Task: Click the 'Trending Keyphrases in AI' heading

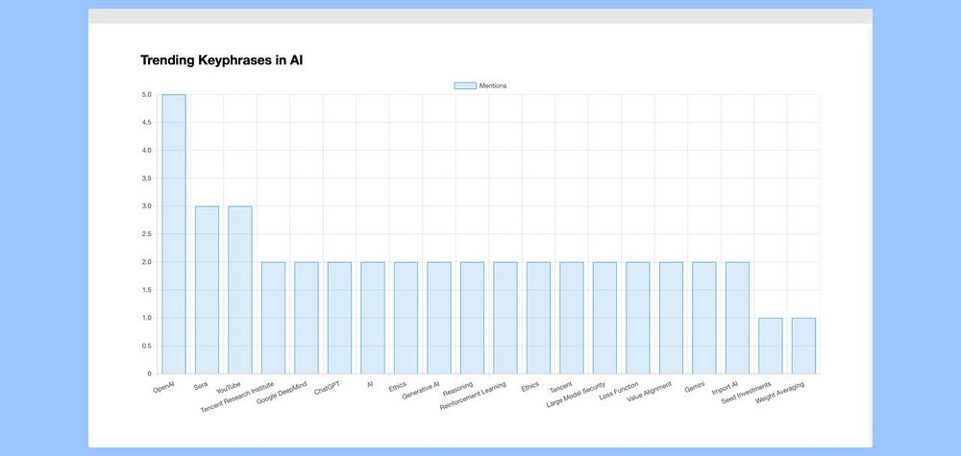Action: tap(222, 60)
